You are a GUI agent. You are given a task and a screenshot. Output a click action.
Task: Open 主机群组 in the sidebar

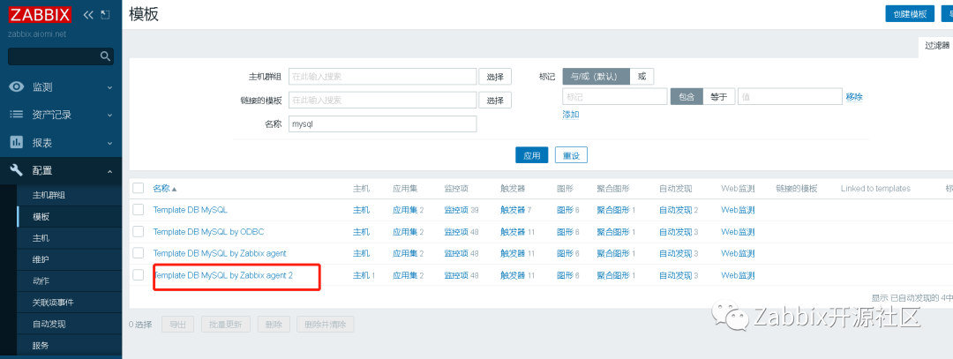pyautogui.click(x=49, y=195)
